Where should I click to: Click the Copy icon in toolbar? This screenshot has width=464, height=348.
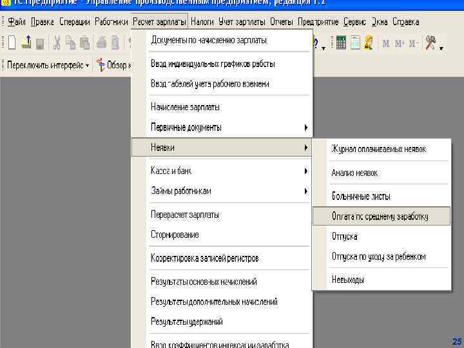tap(71, 43)
